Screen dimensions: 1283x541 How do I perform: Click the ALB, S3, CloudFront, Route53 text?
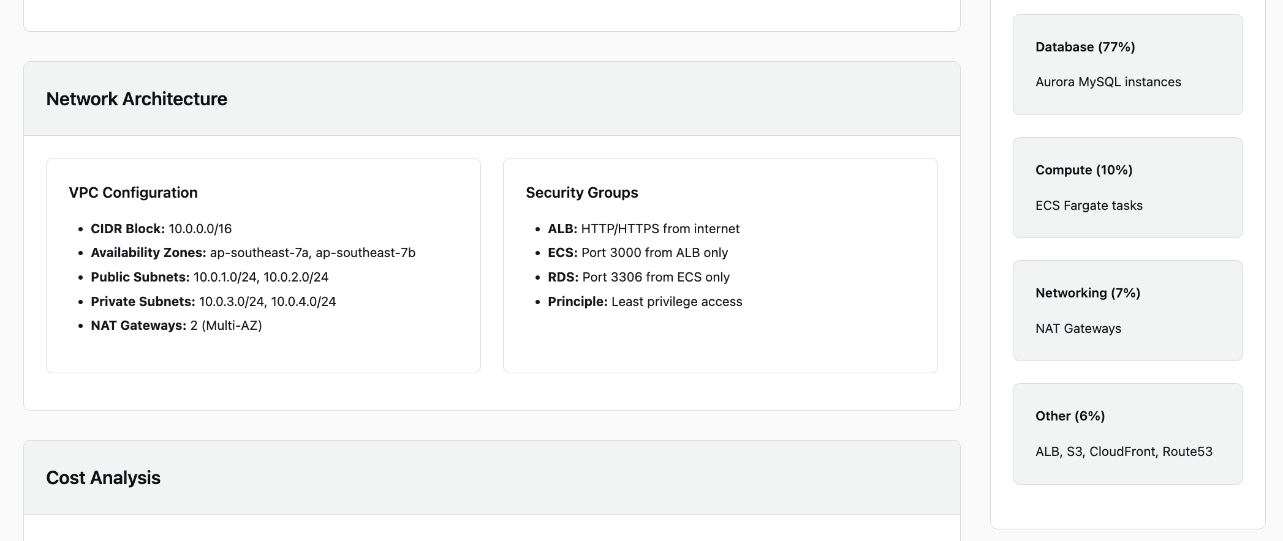[1124, 452]
